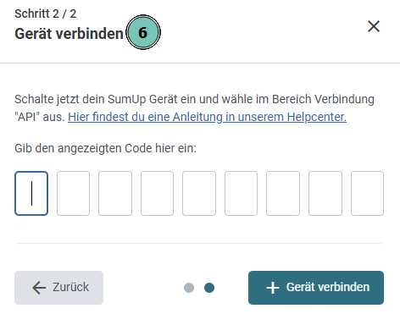Close the Gerät verbinden dialog
The width and height of the screenshot is (400, 314).
374,26
